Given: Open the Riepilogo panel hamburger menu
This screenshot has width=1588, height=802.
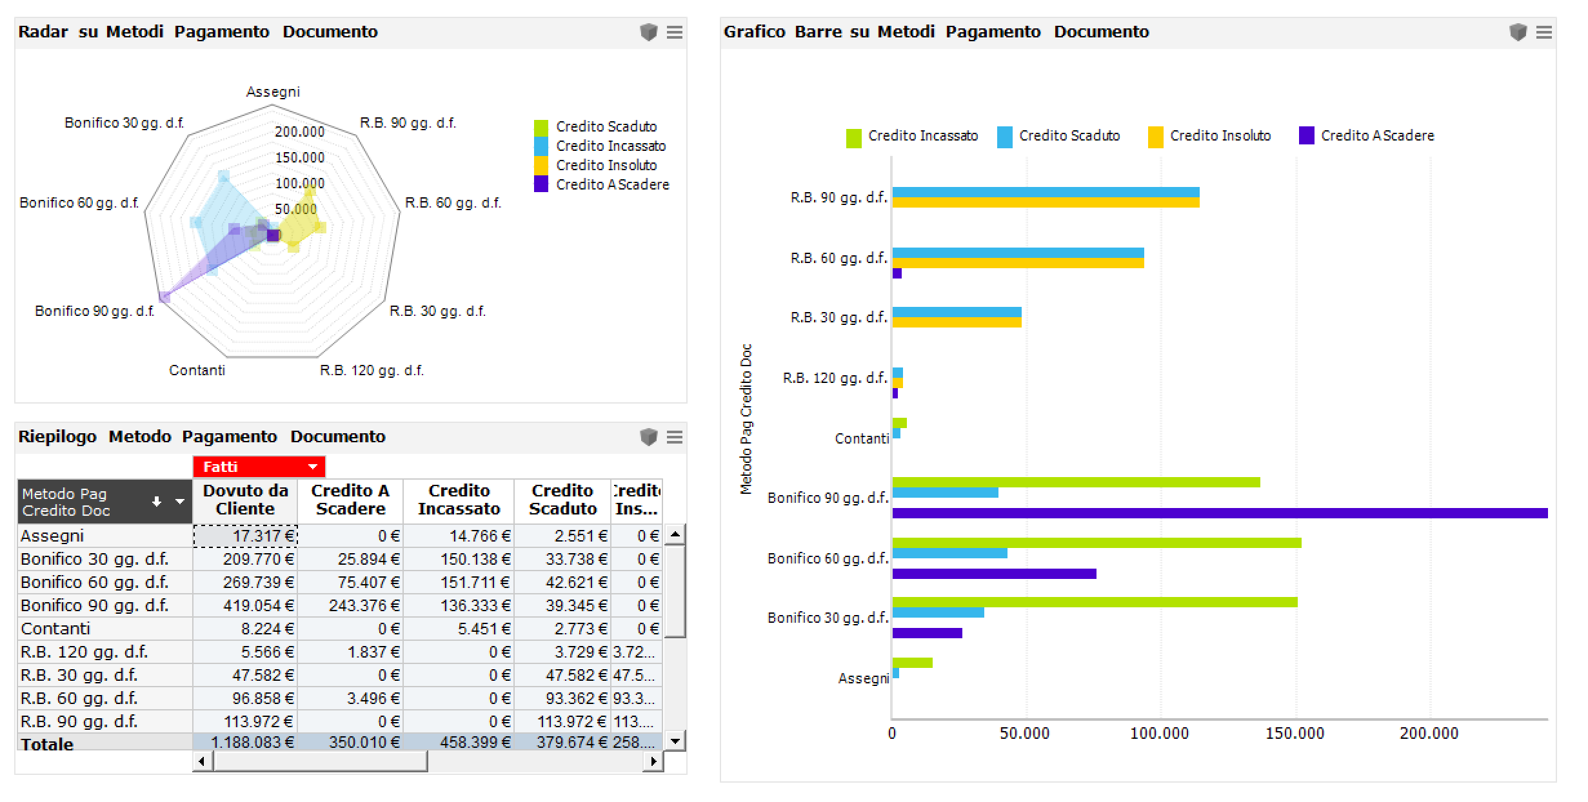Looking at the screenshot, I should coord(675,437).
